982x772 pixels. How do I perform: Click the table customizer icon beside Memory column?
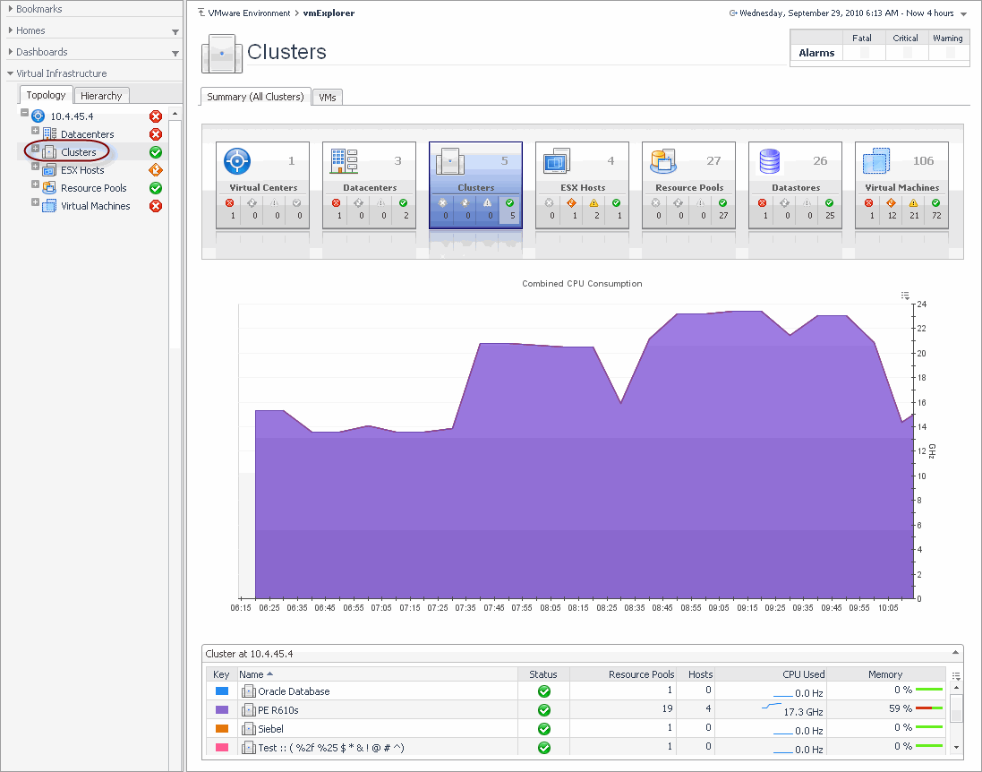point(957,676)
